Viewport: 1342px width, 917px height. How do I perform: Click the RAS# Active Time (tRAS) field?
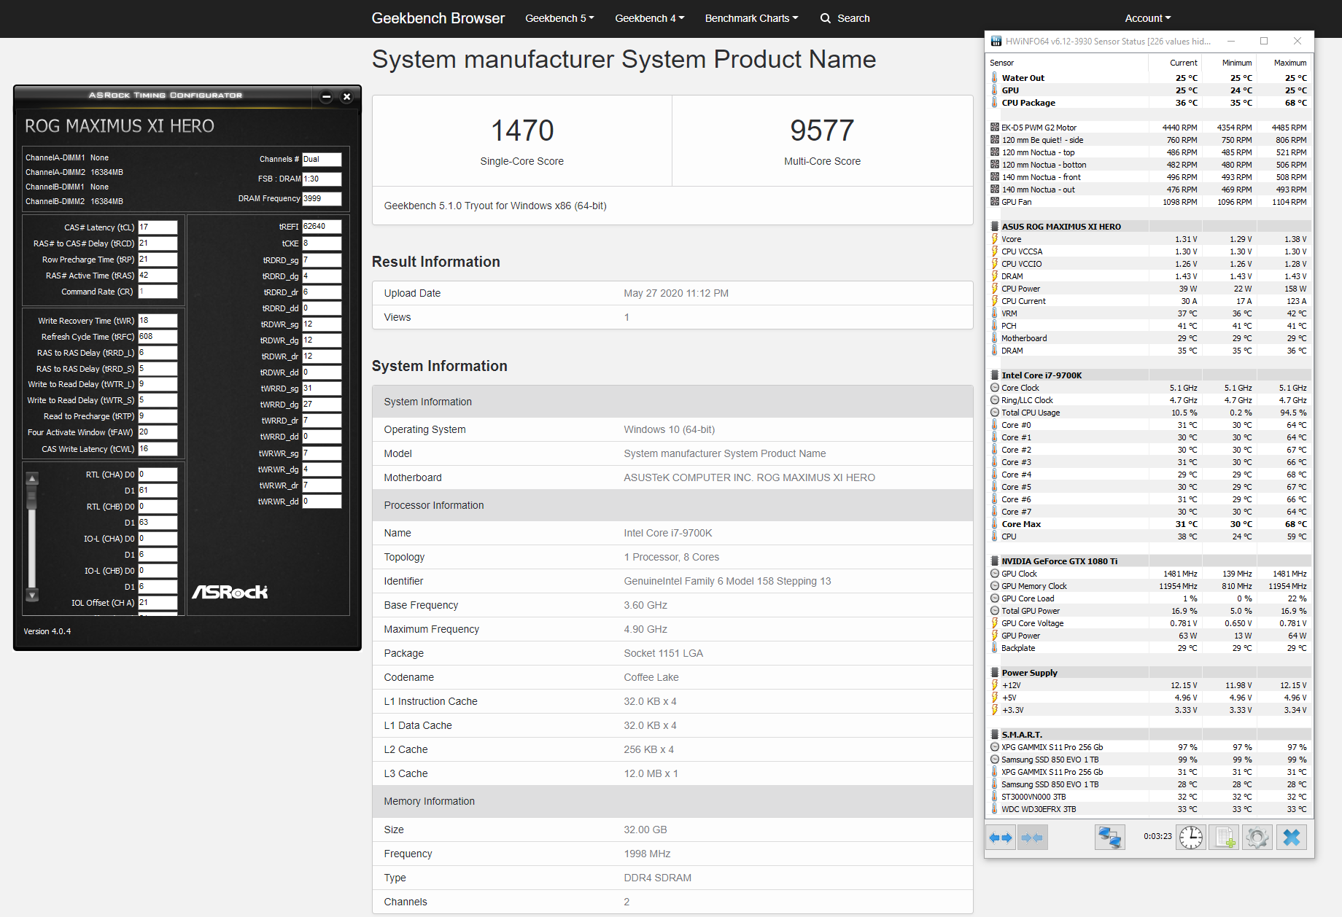click(x=158, y=276)
